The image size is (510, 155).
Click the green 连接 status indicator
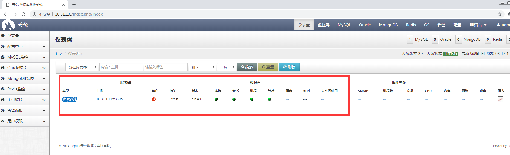(216, 99)
